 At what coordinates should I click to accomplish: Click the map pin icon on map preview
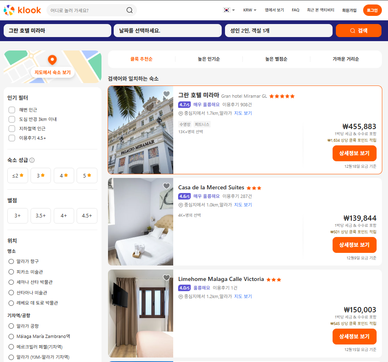pos(52,59)
